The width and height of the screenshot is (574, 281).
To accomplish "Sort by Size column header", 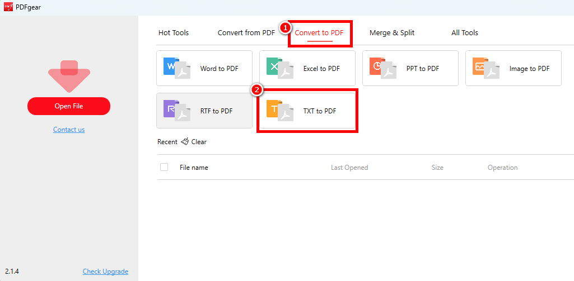I will (437, 168).
